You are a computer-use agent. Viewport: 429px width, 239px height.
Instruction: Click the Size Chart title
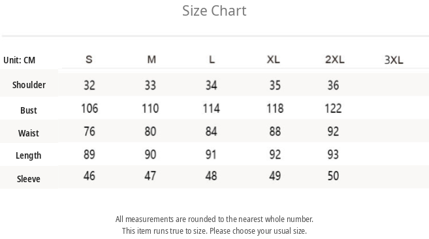click(x=214, y=11)
